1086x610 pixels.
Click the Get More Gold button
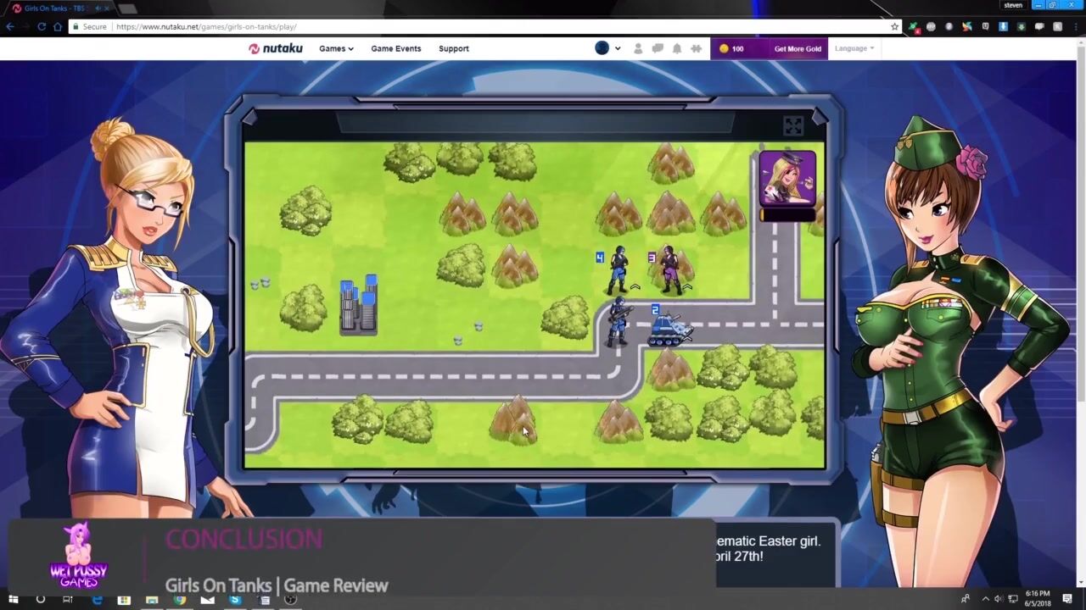(797, 49)
